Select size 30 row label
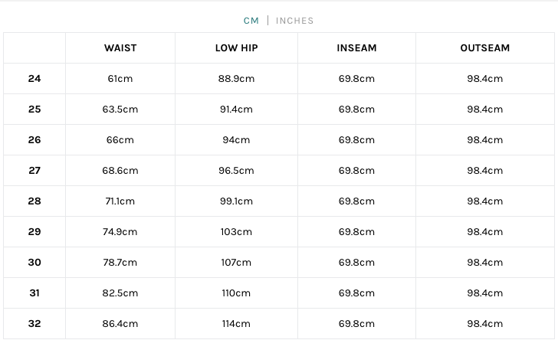 coord(34,263)
